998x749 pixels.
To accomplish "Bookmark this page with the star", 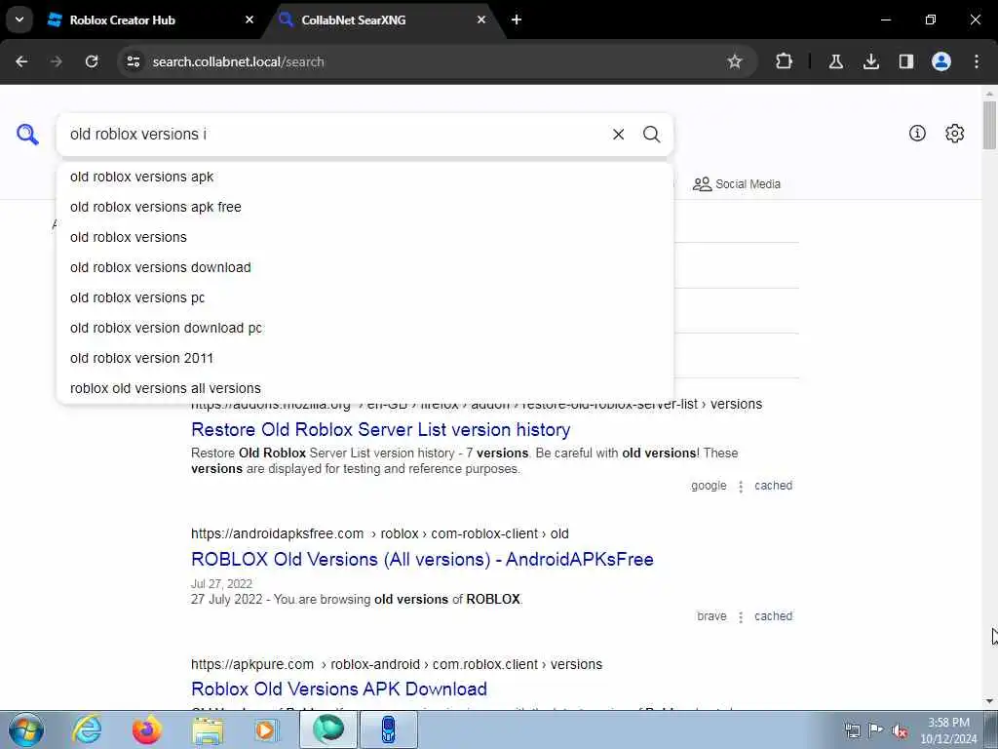I will (x=735, y=61).
